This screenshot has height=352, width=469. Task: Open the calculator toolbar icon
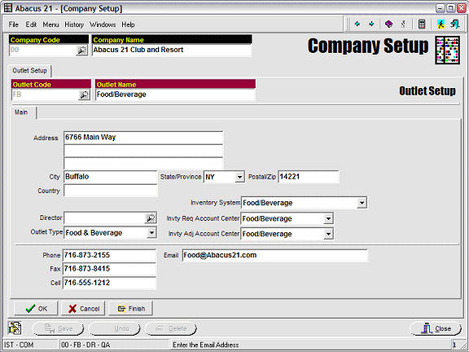tap(422, 24)
